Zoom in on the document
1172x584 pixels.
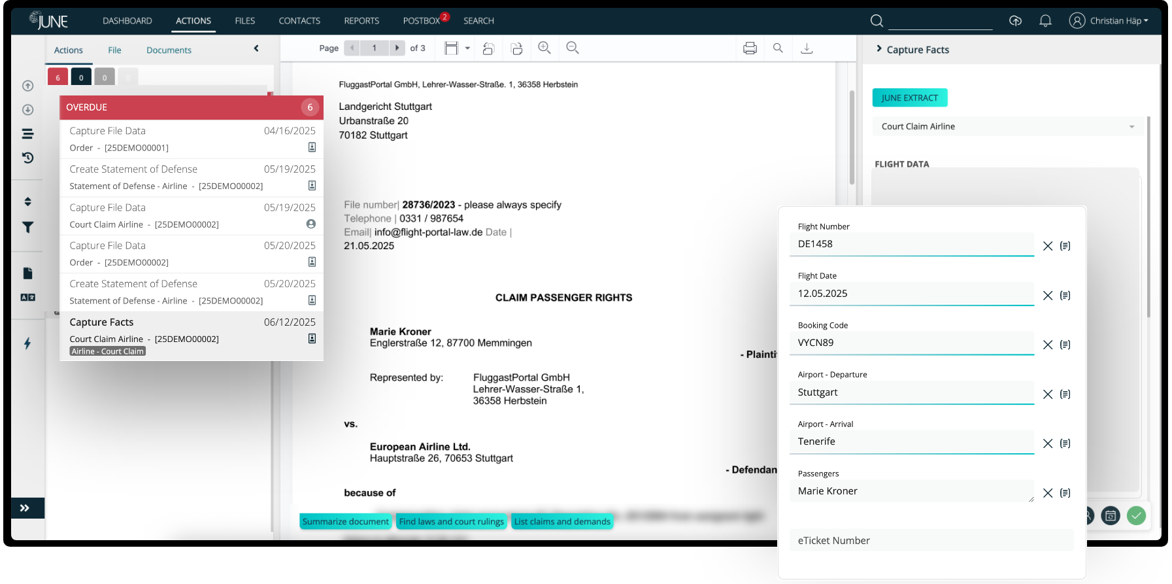[544, 48]
